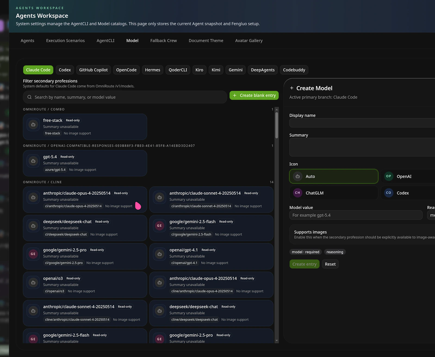Click the robot icon on the free-stack card

(x=33, y=124)
